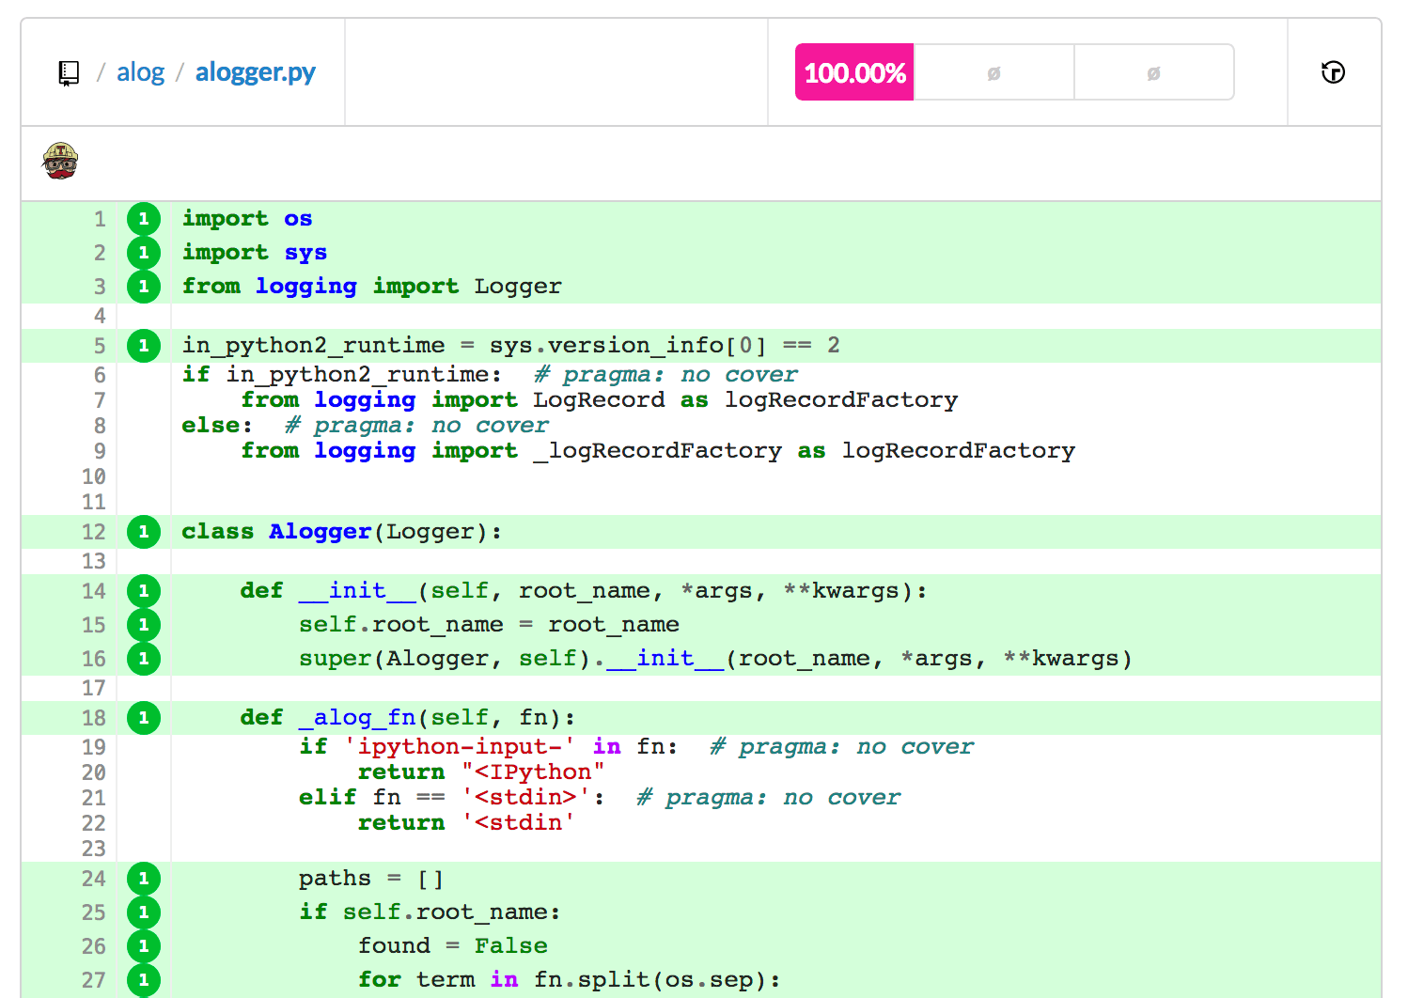This screenshot has height=998, width=1408.
Task: Click the green hit badge on line 1
Action: [x=144, y=218]
